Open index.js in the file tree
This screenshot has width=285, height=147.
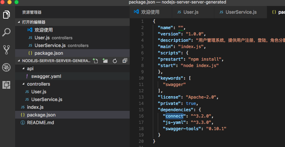35,107
